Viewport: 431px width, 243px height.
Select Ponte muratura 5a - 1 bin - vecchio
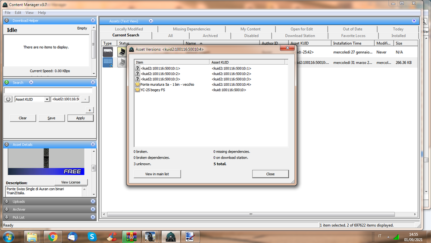pyautogui.click(x=210, y=84)
